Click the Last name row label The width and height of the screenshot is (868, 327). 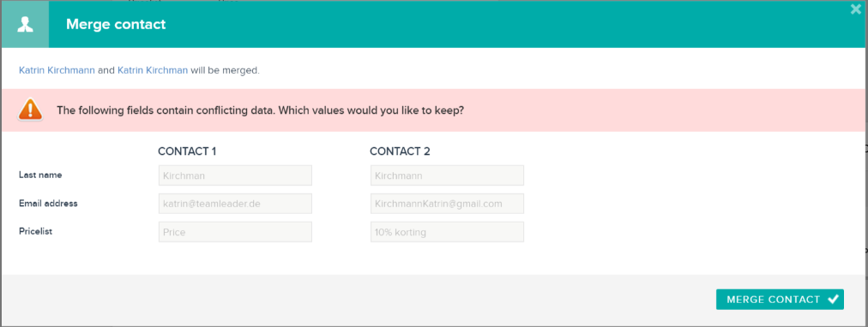40,175
